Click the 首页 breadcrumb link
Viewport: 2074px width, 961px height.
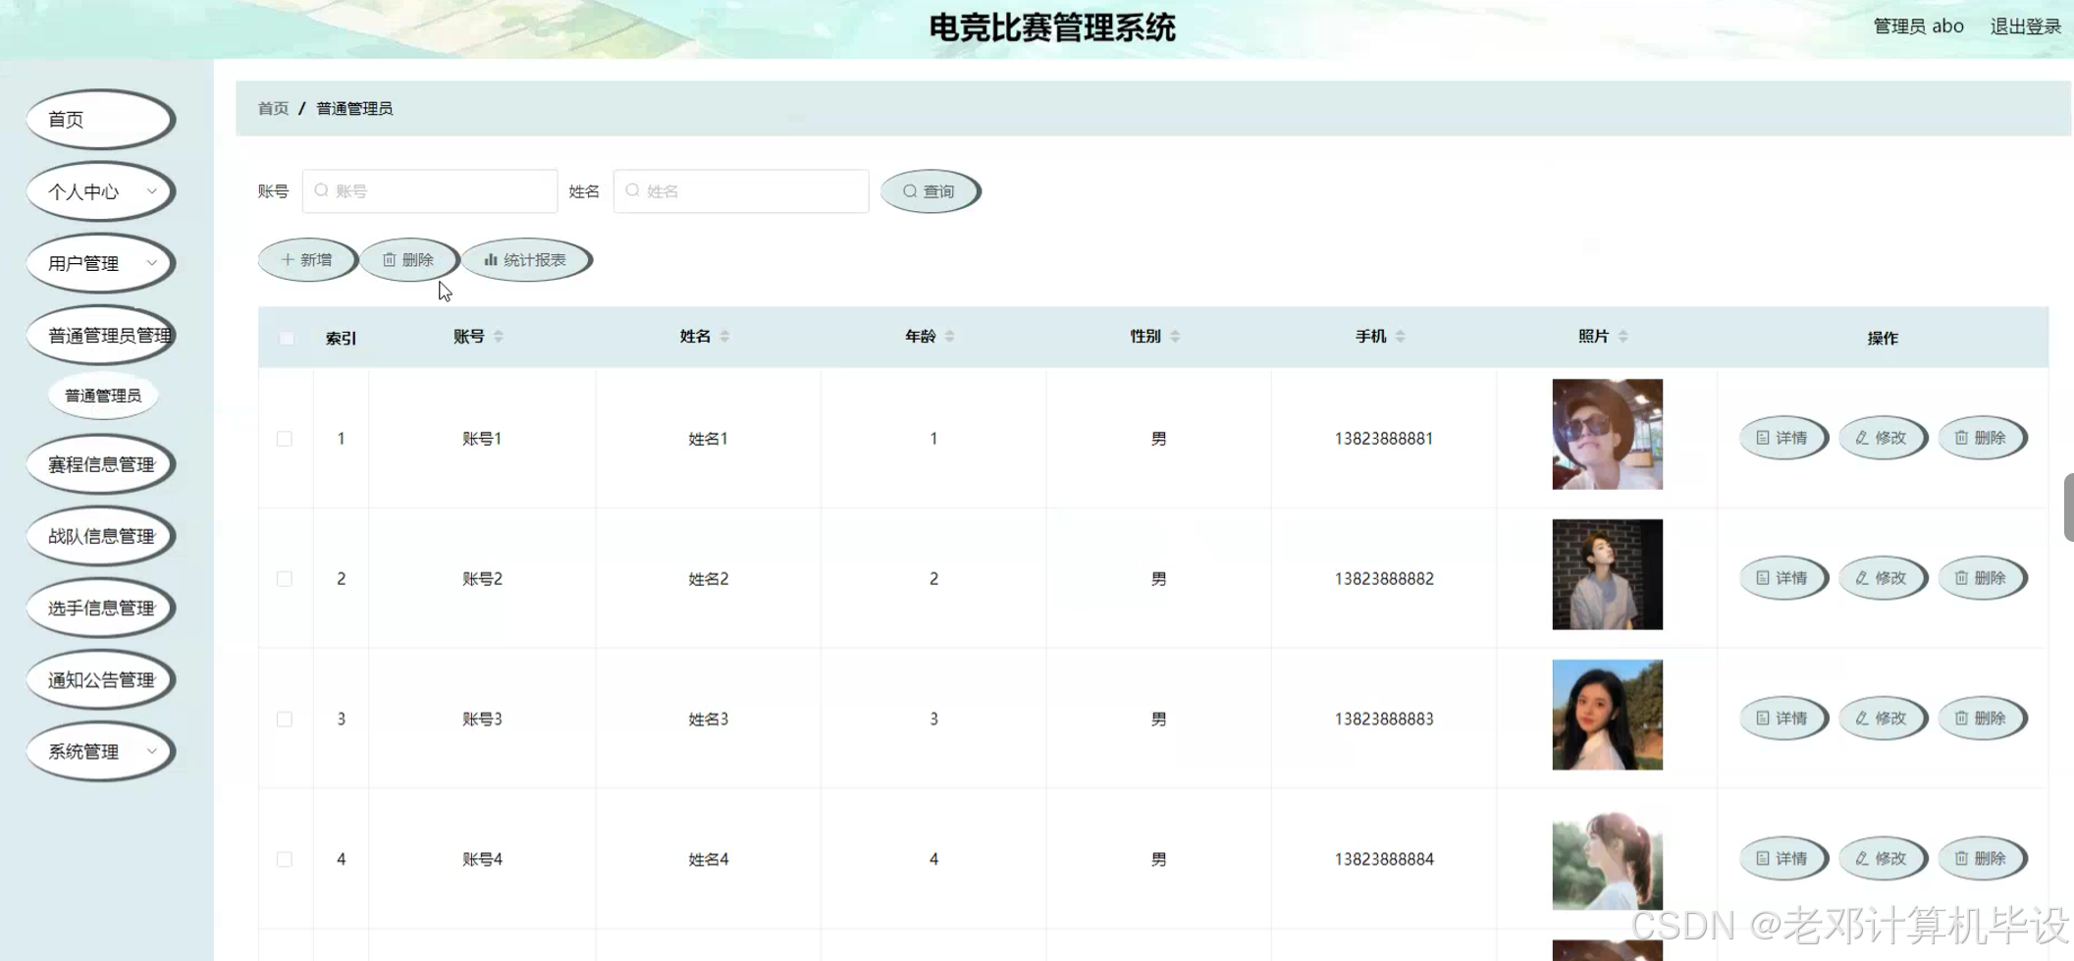273,108
